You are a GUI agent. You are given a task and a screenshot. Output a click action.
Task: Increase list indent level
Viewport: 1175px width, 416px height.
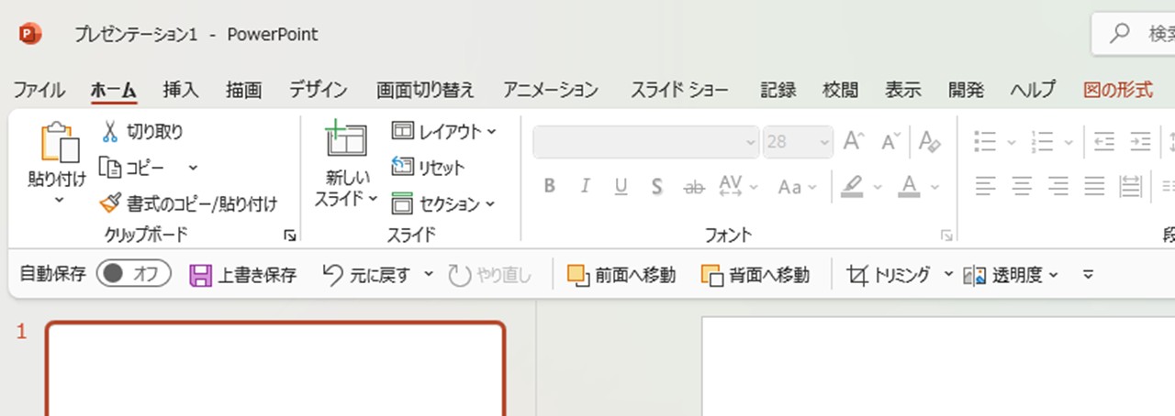click(x=1140, y=141)
